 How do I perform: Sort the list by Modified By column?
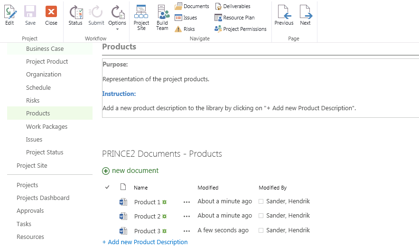tap(272, 188)
